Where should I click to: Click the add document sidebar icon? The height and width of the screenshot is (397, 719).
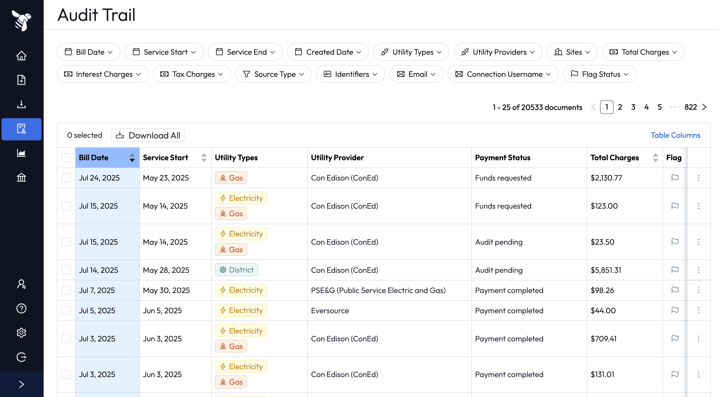(x=21, y=80)
